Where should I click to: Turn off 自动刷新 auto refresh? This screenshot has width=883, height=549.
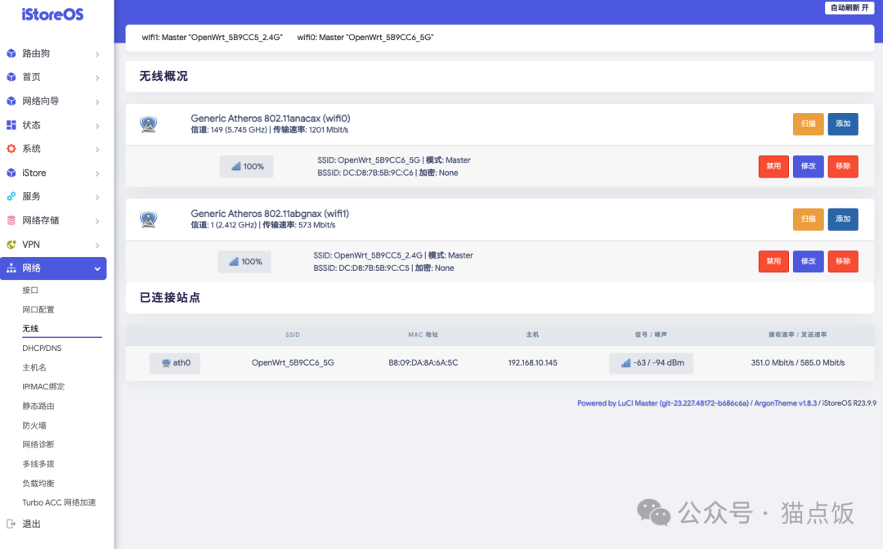851,7
